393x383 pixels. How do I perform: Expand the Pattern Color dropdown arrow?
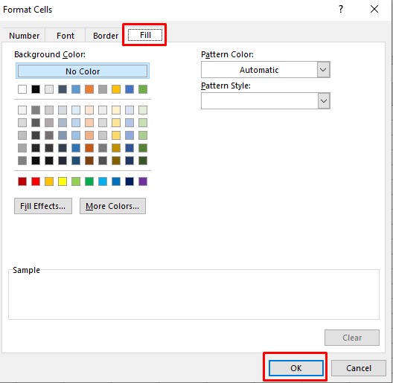(323, 70)
